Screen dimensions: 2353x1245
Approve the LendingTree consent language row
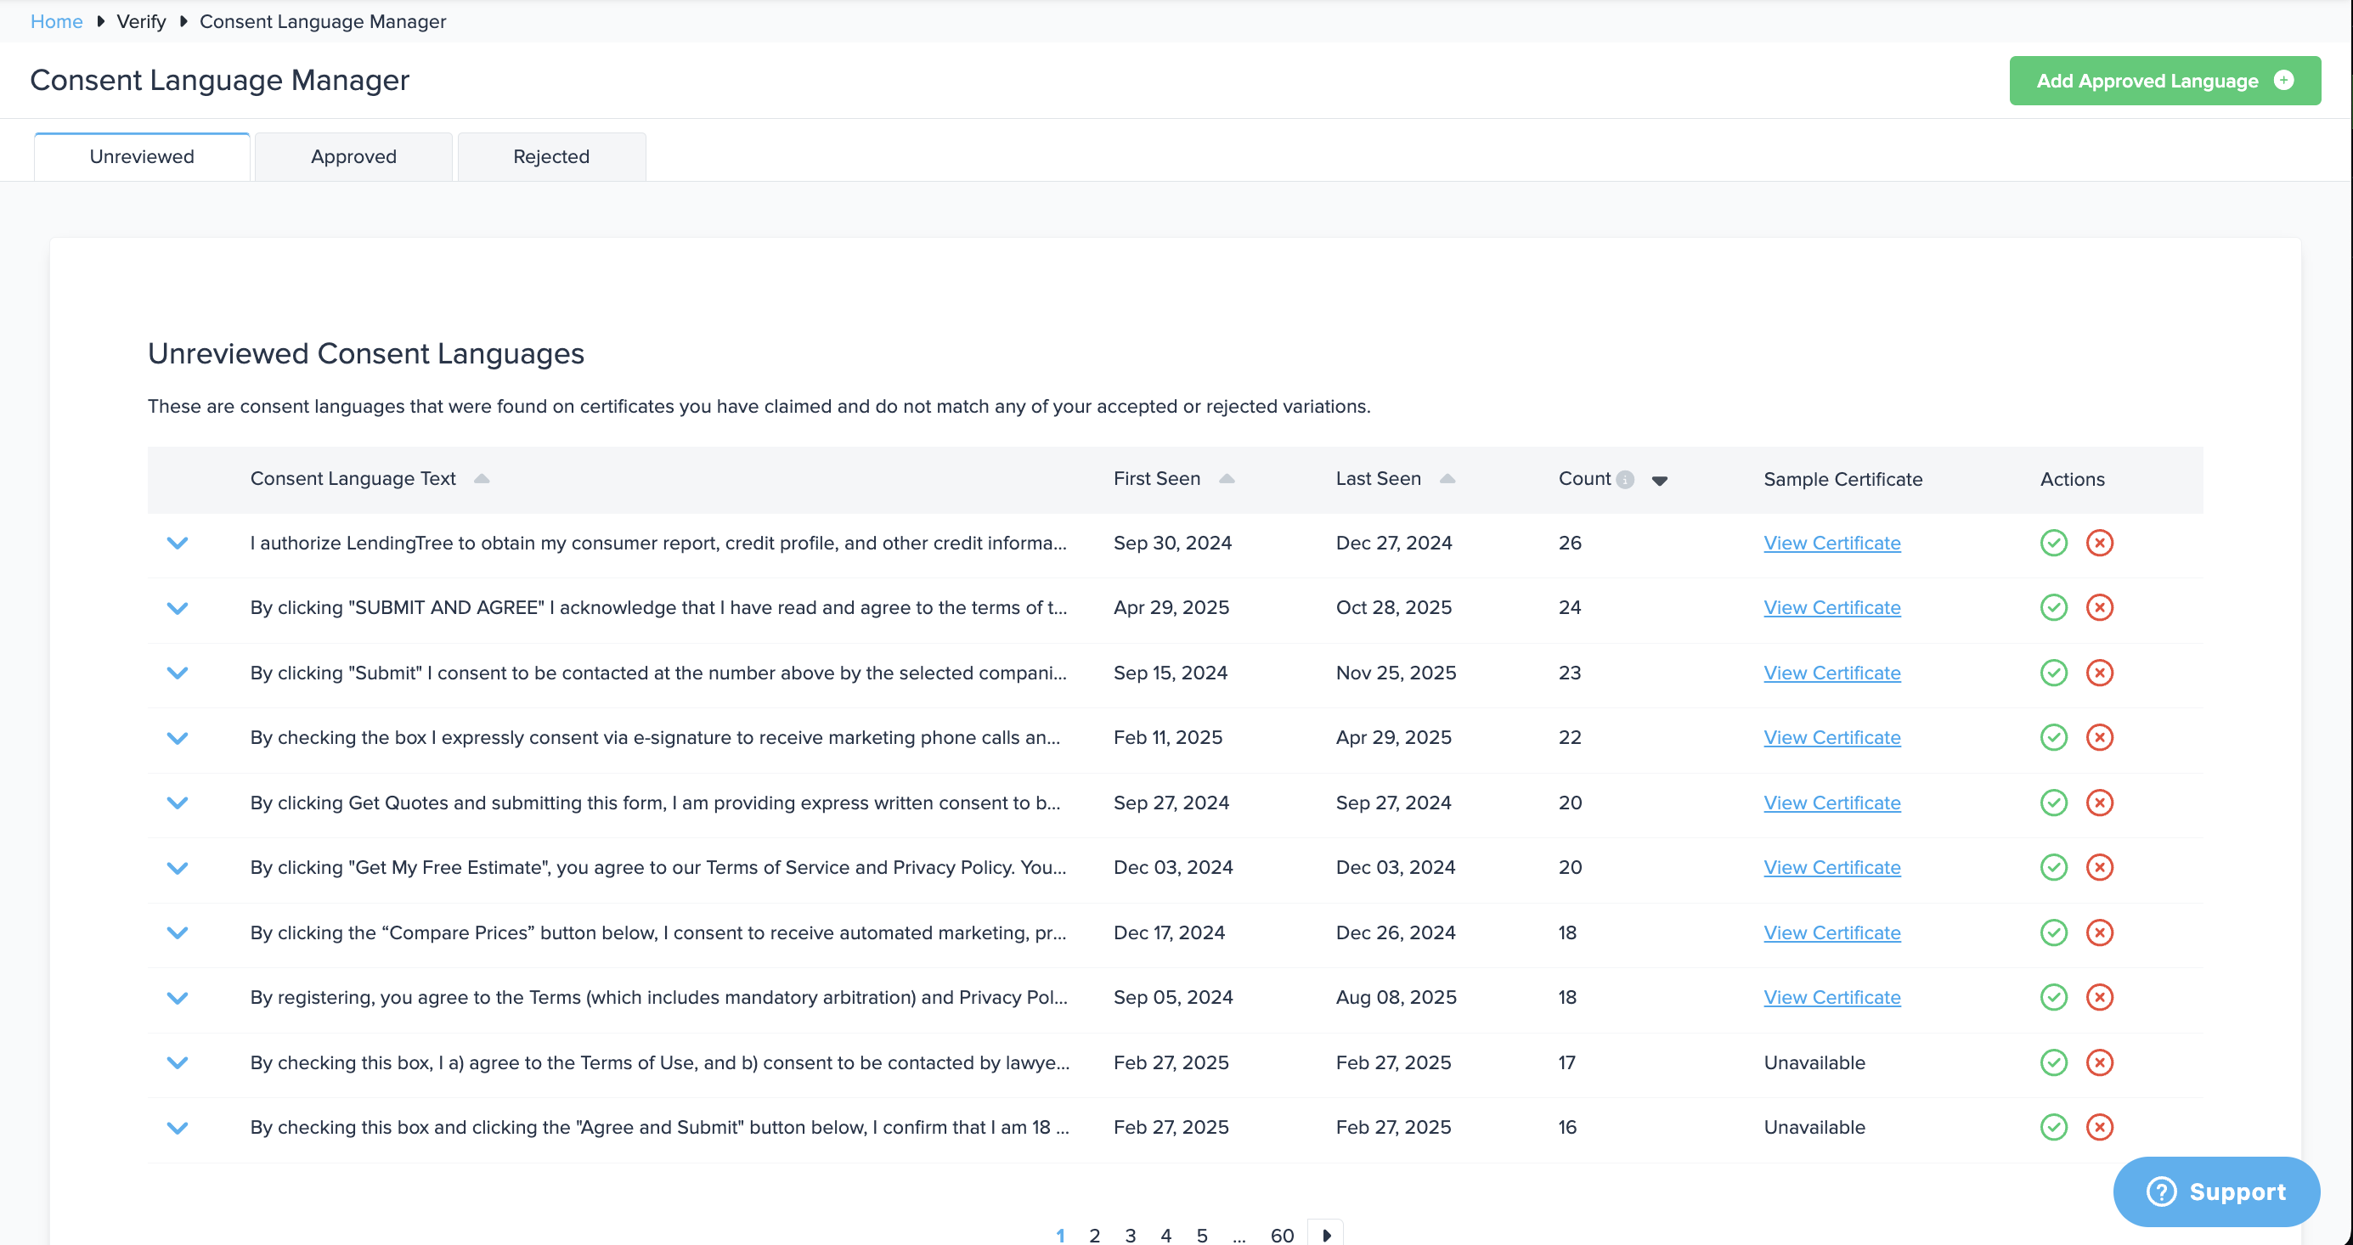2053,543
